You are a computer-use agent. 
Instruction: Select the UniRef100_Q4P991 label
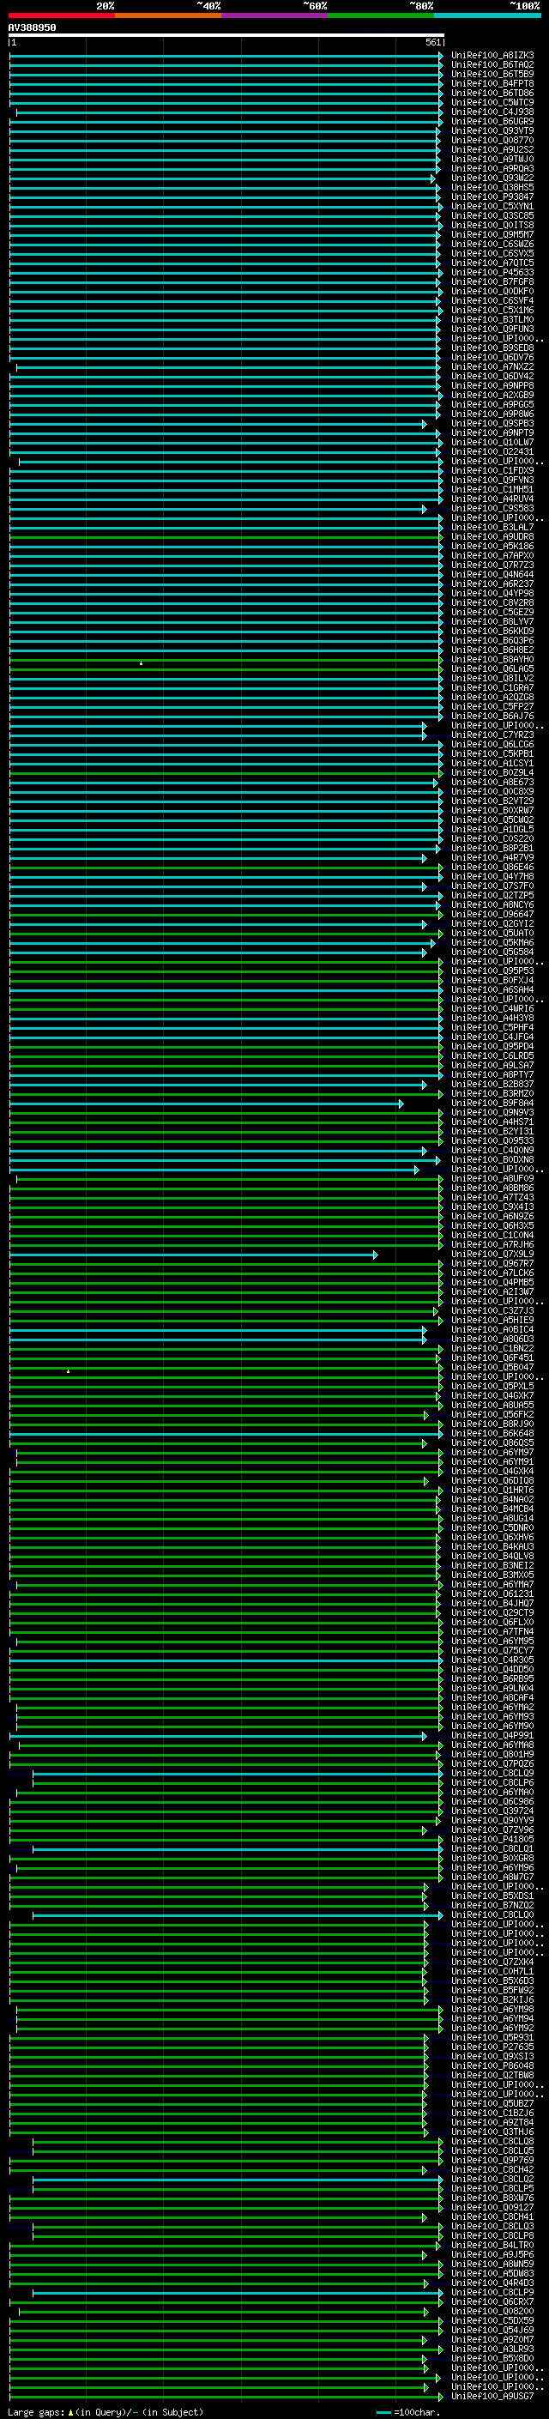(x=492, y=1735)
